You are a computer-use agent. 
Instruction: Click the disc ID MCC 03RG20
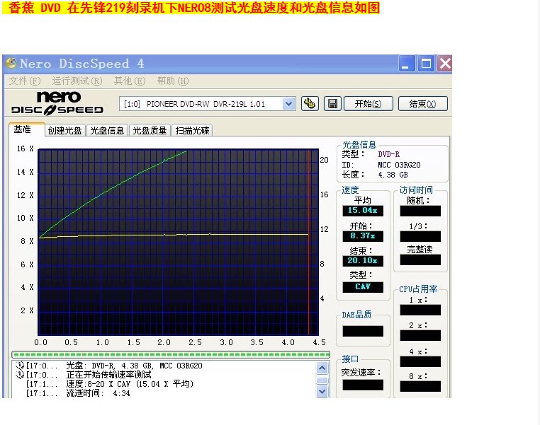pos(399,165)
